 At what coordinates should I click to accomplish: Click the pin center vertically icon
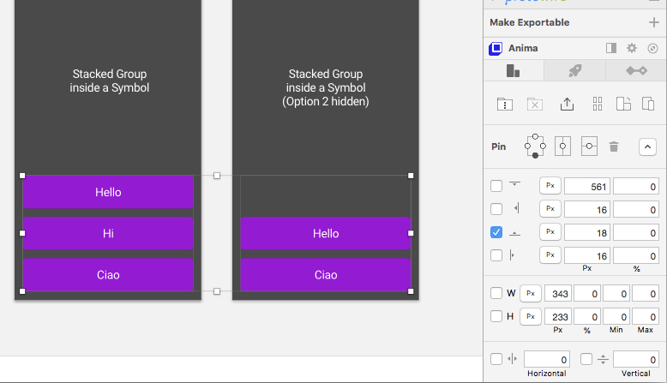(x=589, y=147)
